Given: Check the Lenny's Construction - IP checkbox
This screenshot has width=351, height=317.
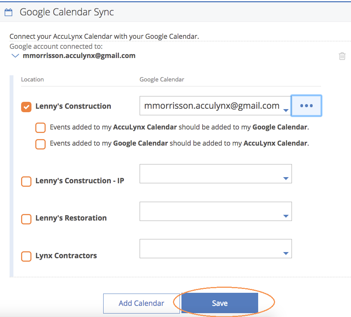Looking at the screenshot, I should pyautogui.click(x=26, y=181).
